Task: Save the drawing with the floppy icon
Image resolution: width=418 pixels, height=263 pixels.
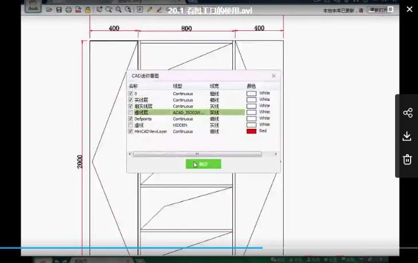Action: coord(59,10)
